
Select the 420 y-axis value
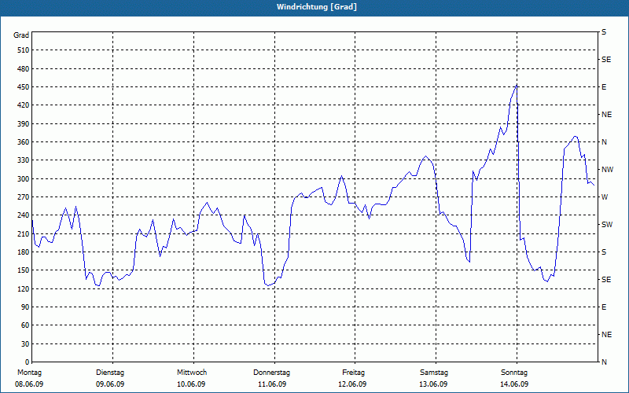click(x=24, y=105)
